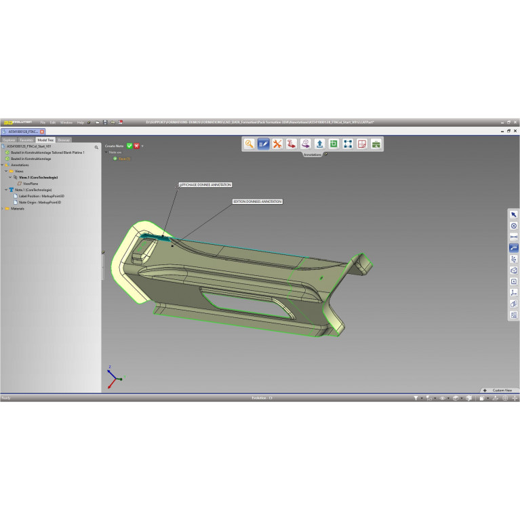Click the plus cross icon in status bar
The image size is (520, 520).
click(x=515, y=398)
